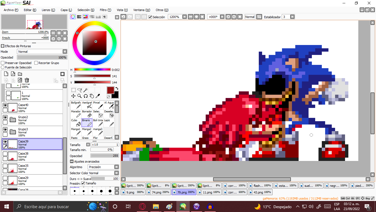The width and height of the screenshot is (376, 212).
Task: Choose the Pincel brush
Action: [98, 105]
